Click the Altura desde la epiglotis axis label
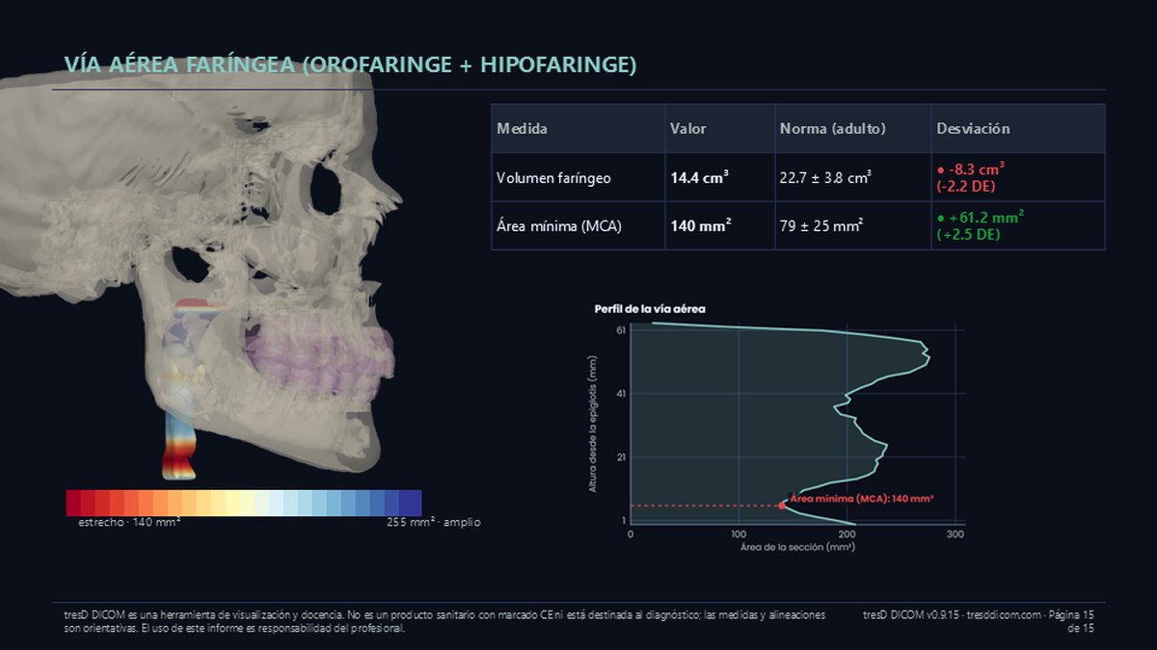This screenshot has width=1157, height=650. (594, 424)
